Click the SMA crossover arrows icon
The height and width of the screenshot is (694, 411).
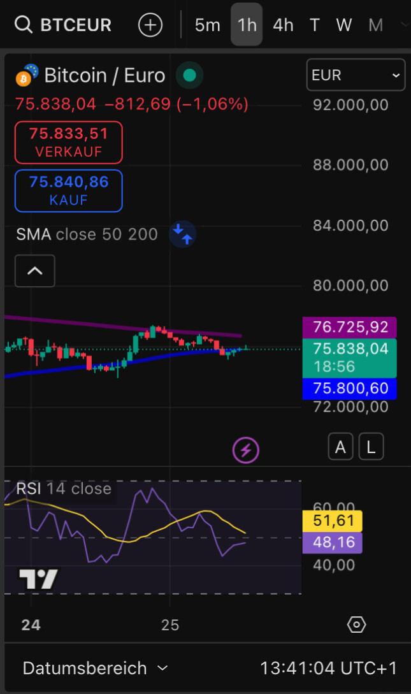tap(183, 234)
